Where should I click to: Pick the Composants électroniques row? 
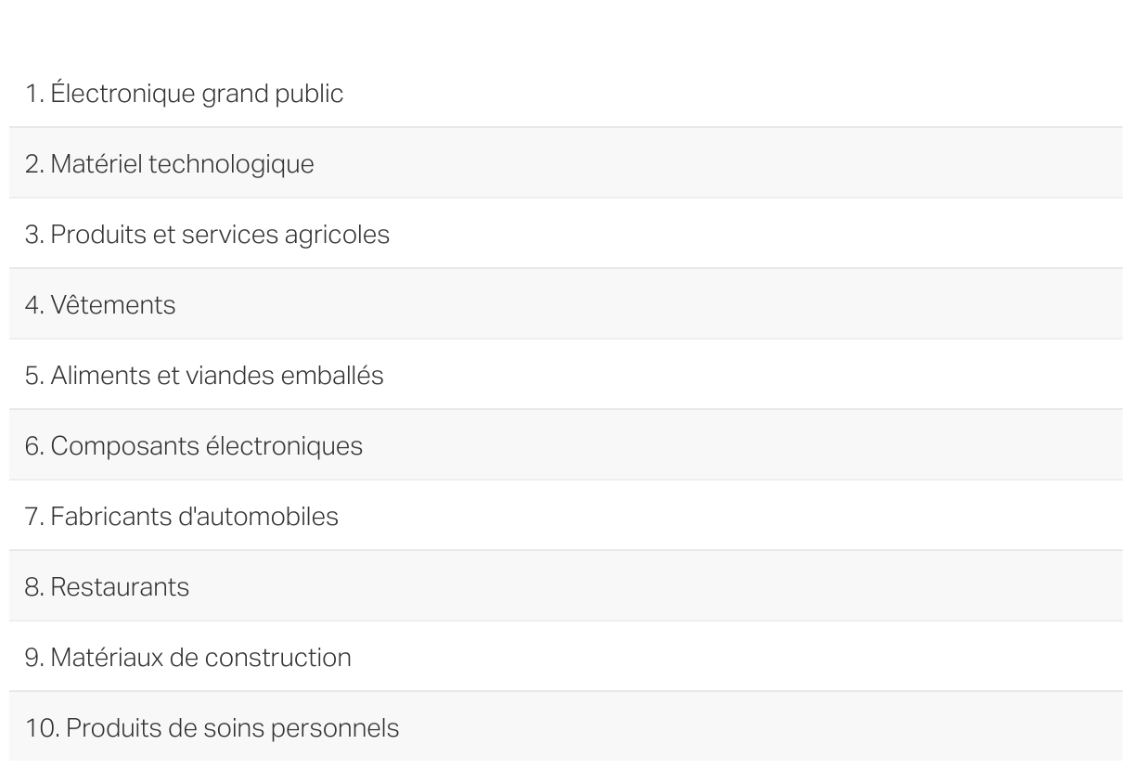click(x=565, y=446)
